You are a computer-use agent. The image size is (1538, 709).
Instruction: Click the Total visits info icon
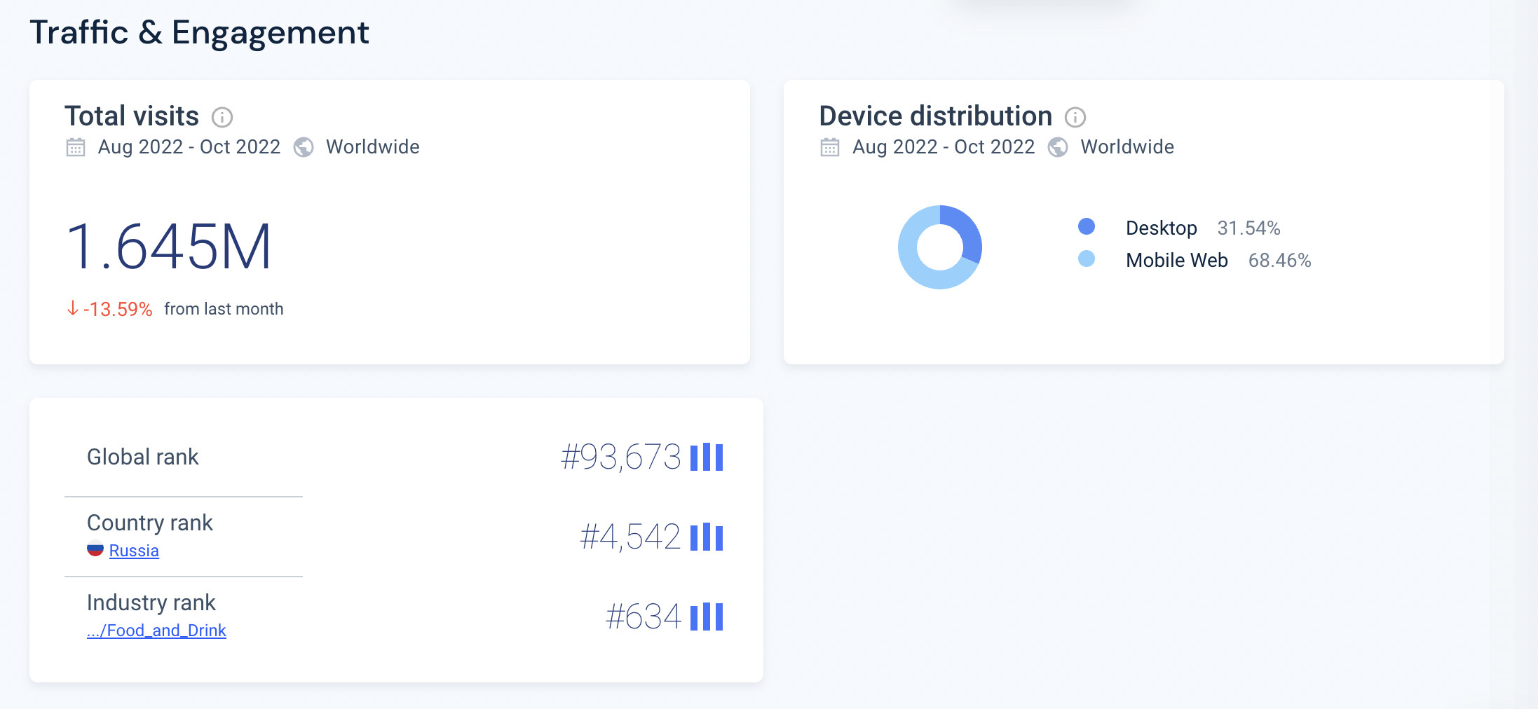click(222, 117)
